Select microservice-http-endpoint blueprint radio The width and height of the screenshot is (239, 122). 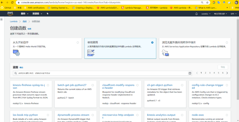coord(137,115)
